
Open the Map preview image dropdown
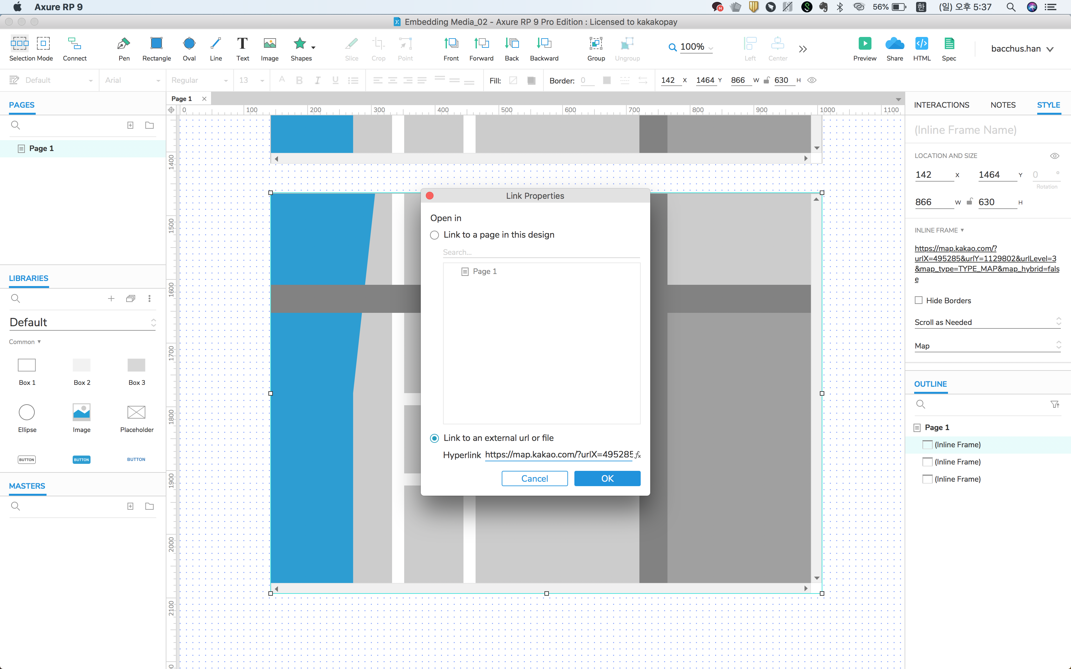click(x=987, y=346)
